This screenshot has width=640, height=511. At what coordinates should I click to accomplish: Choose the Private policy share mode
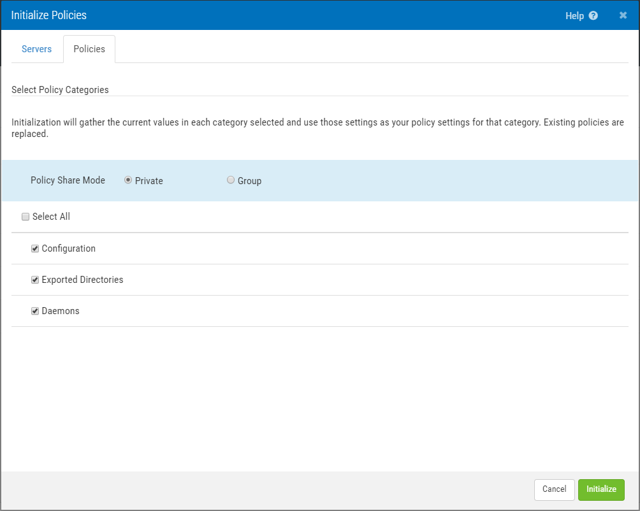(128, 180)
